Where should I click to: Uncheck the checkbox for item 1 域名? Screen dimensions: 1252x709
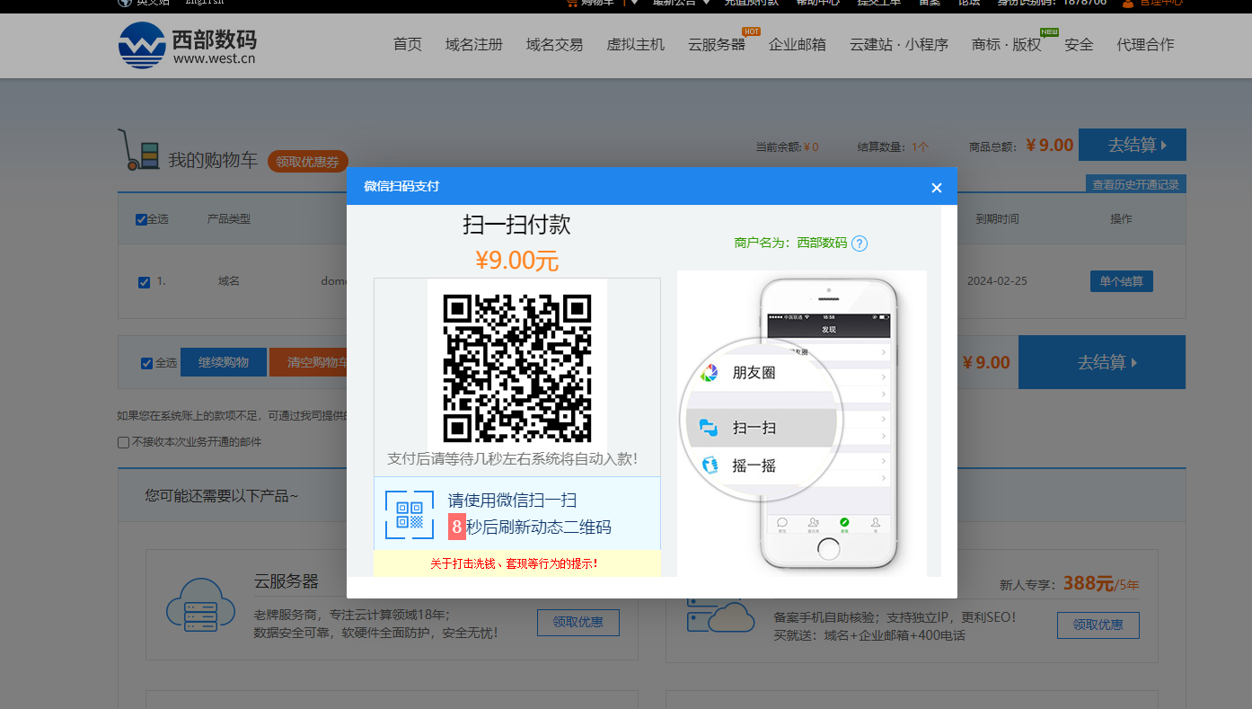click(144, 282)
